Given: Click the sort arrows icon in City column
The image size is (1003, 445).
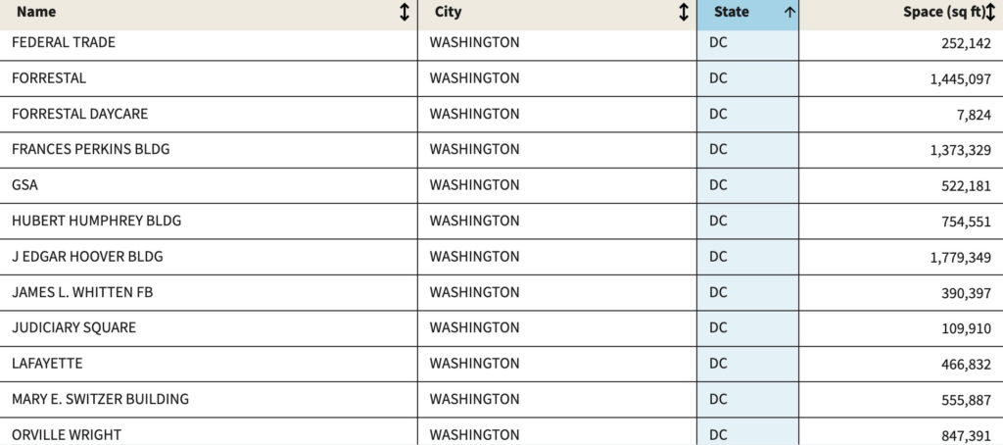Looking at the screenshot, I should [684, 13].
